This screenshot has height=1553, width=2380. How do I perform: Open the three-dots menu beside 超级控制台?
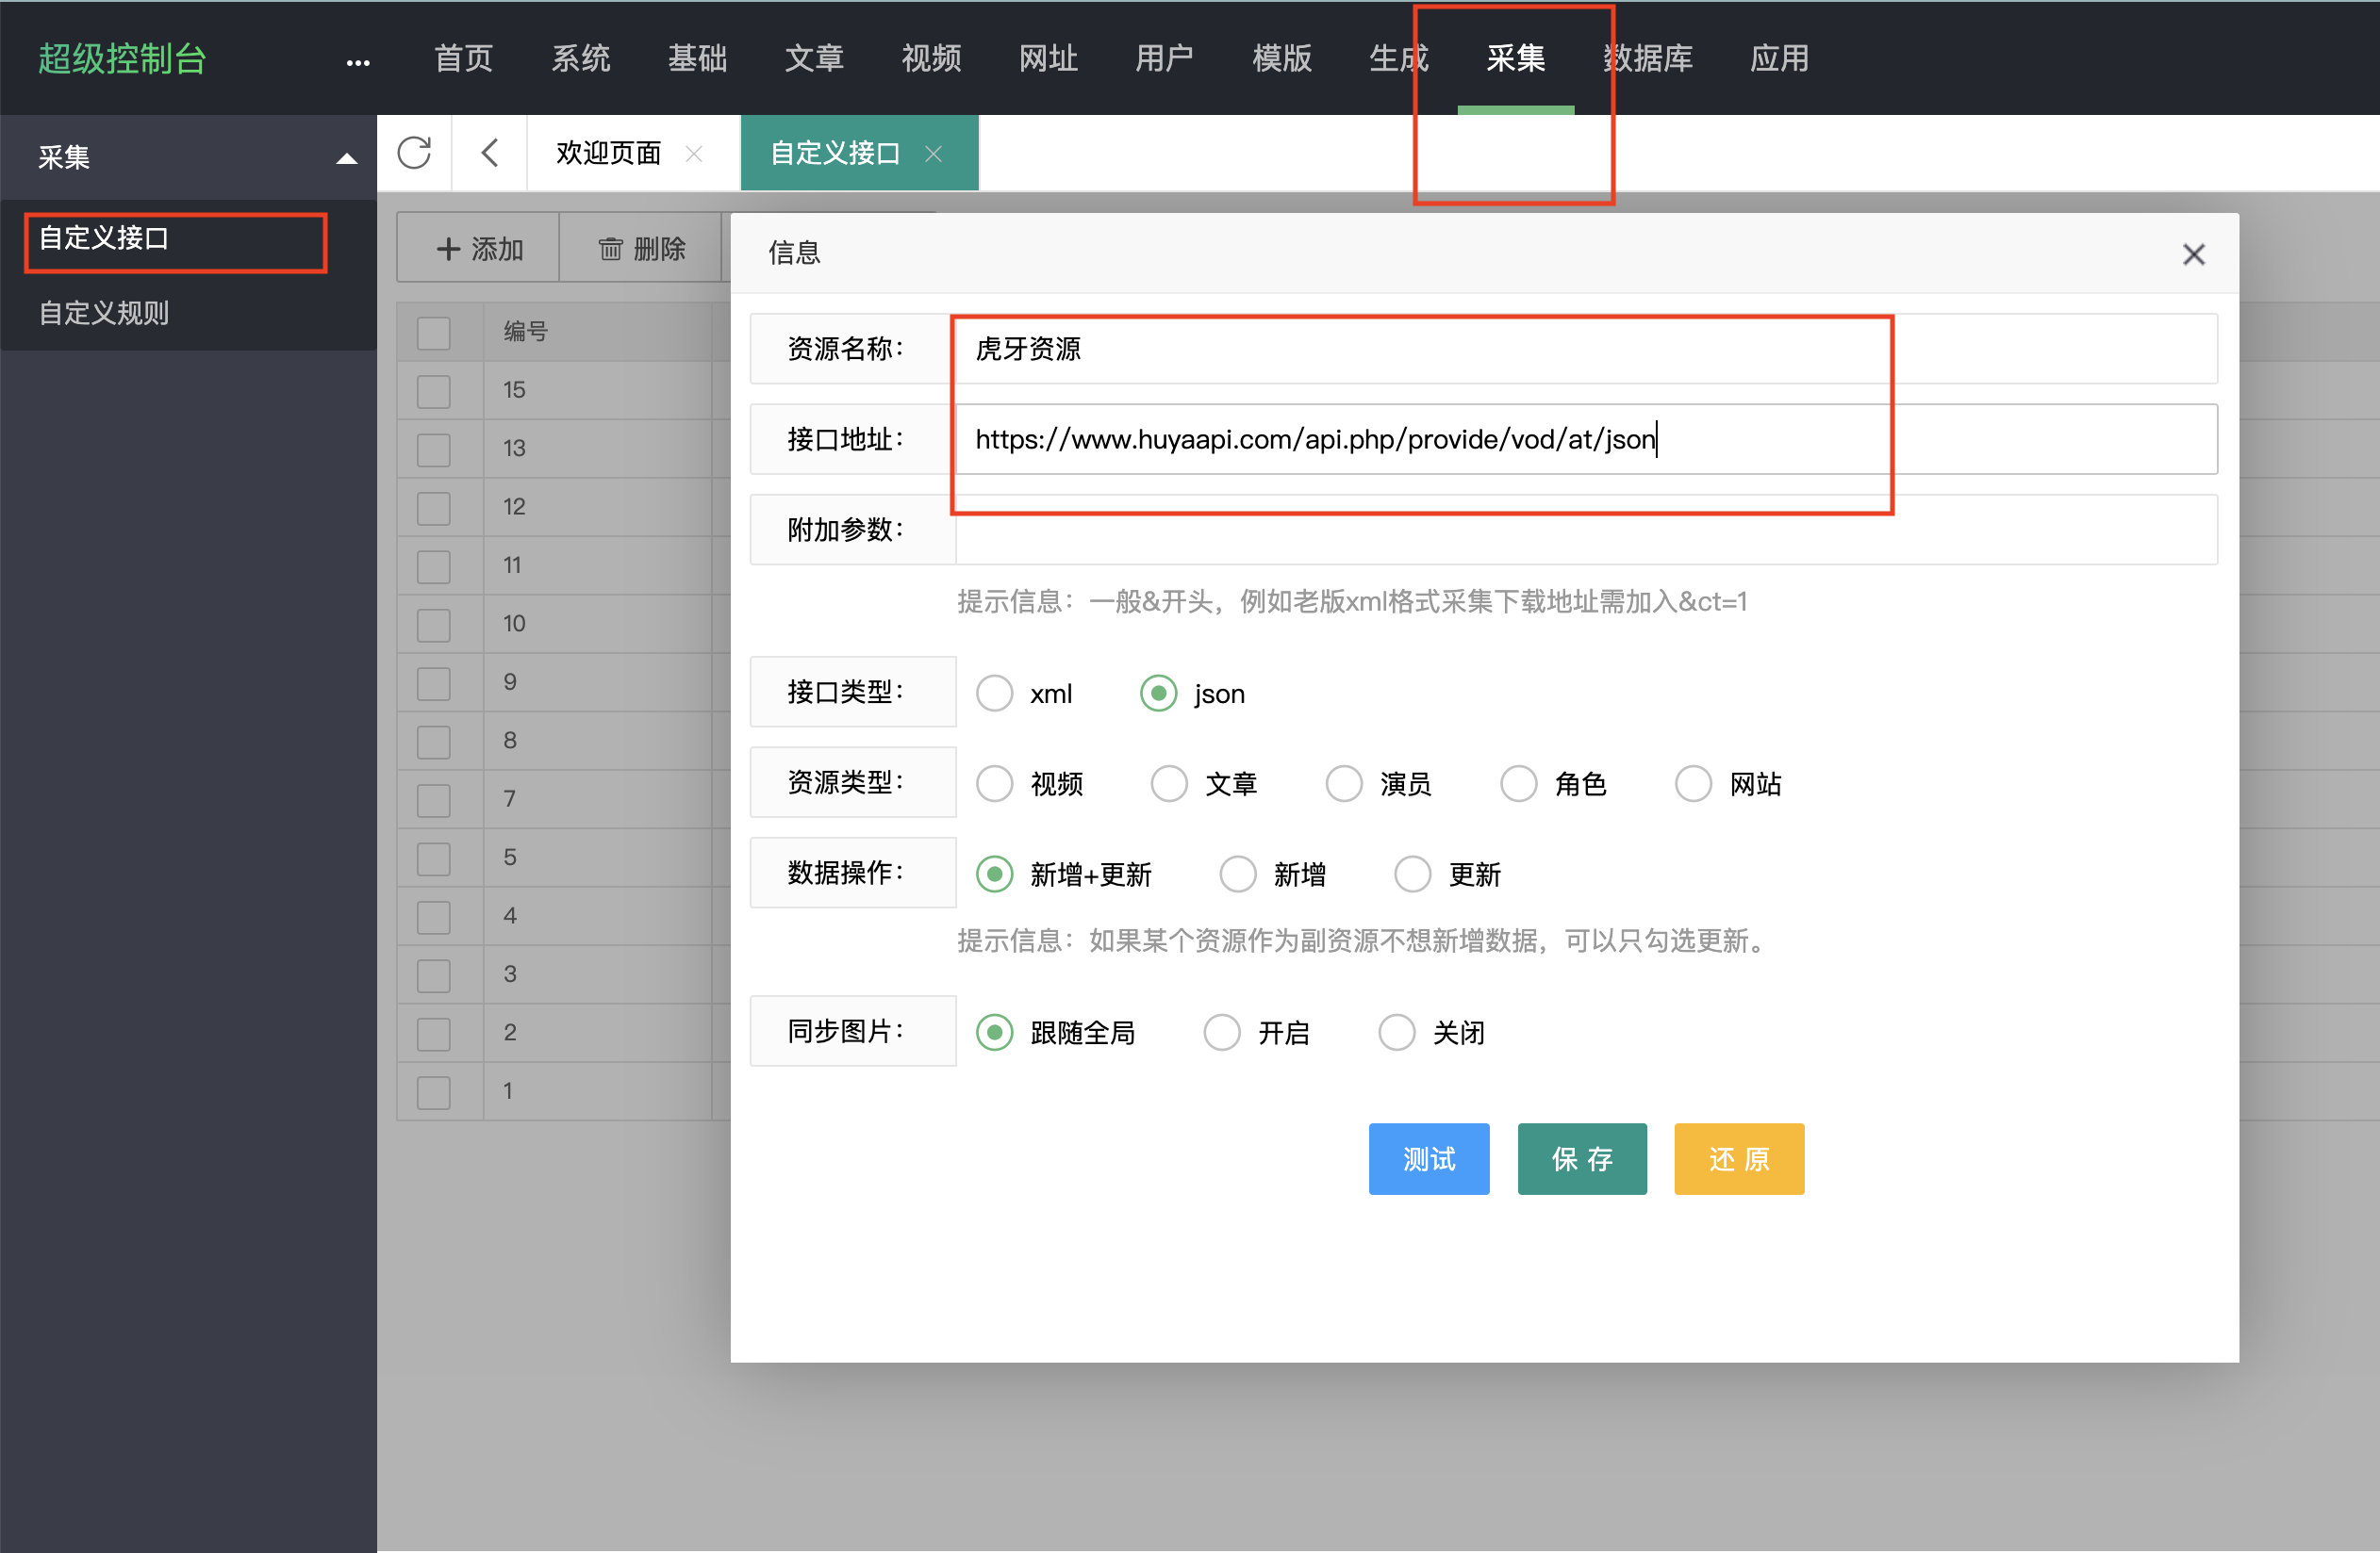[x=358, y=63]
